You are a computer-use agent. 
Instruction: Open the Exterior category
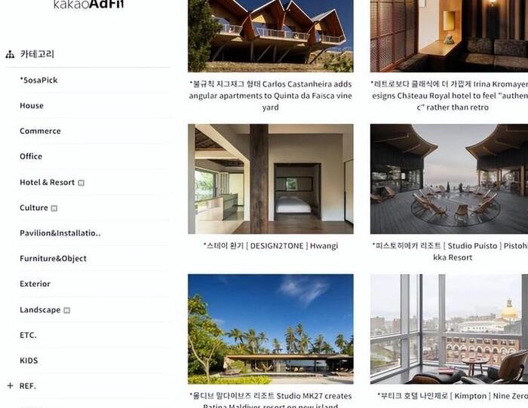[x=35, y=284]
